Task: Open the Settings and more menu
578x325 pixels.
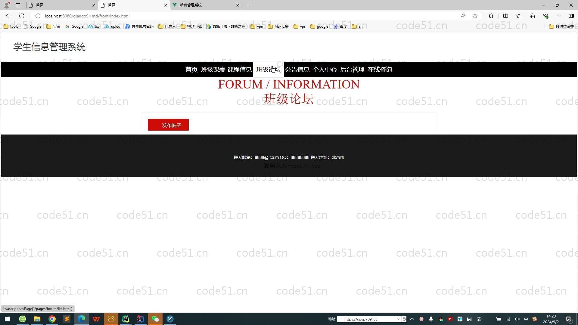Action: (x=559, y=16)
